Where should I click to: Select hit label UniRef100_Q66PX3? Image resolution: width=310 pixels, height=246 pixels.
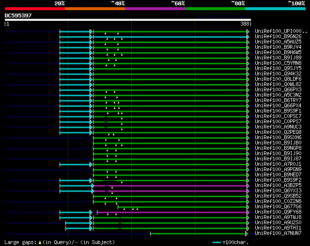coord(278,90)
